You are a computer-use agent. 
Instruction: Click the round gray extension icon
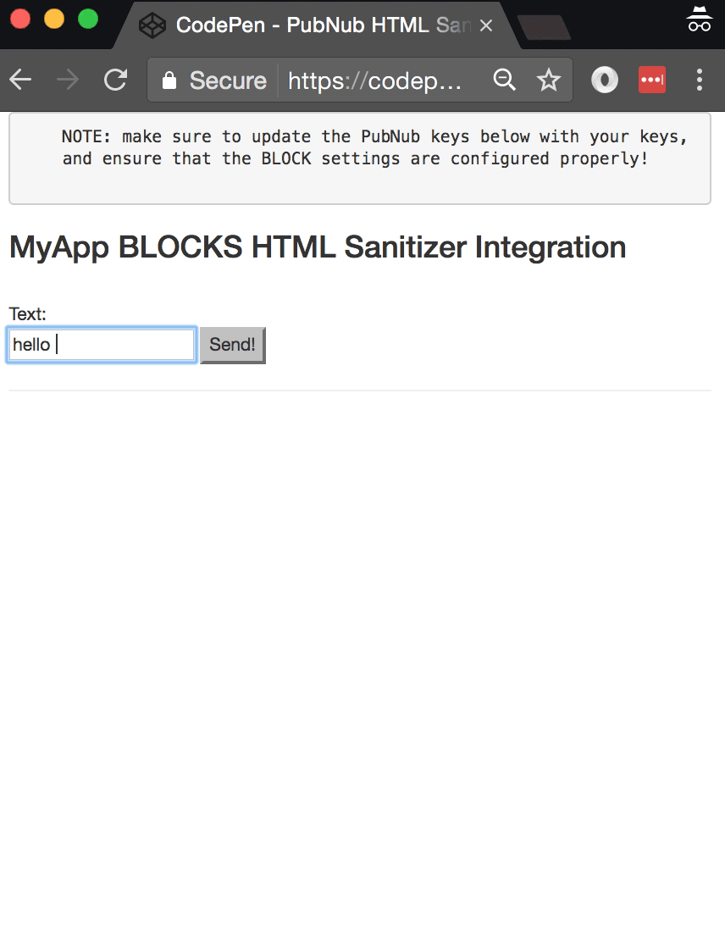click(604, 80)
